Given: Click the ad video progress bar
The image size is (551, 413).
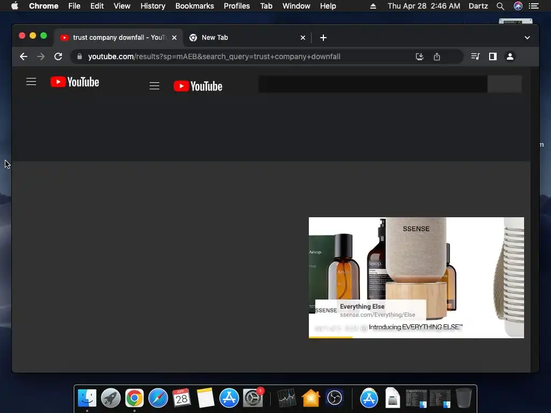Looking at the screenshot, I should (x=416, y=337).
